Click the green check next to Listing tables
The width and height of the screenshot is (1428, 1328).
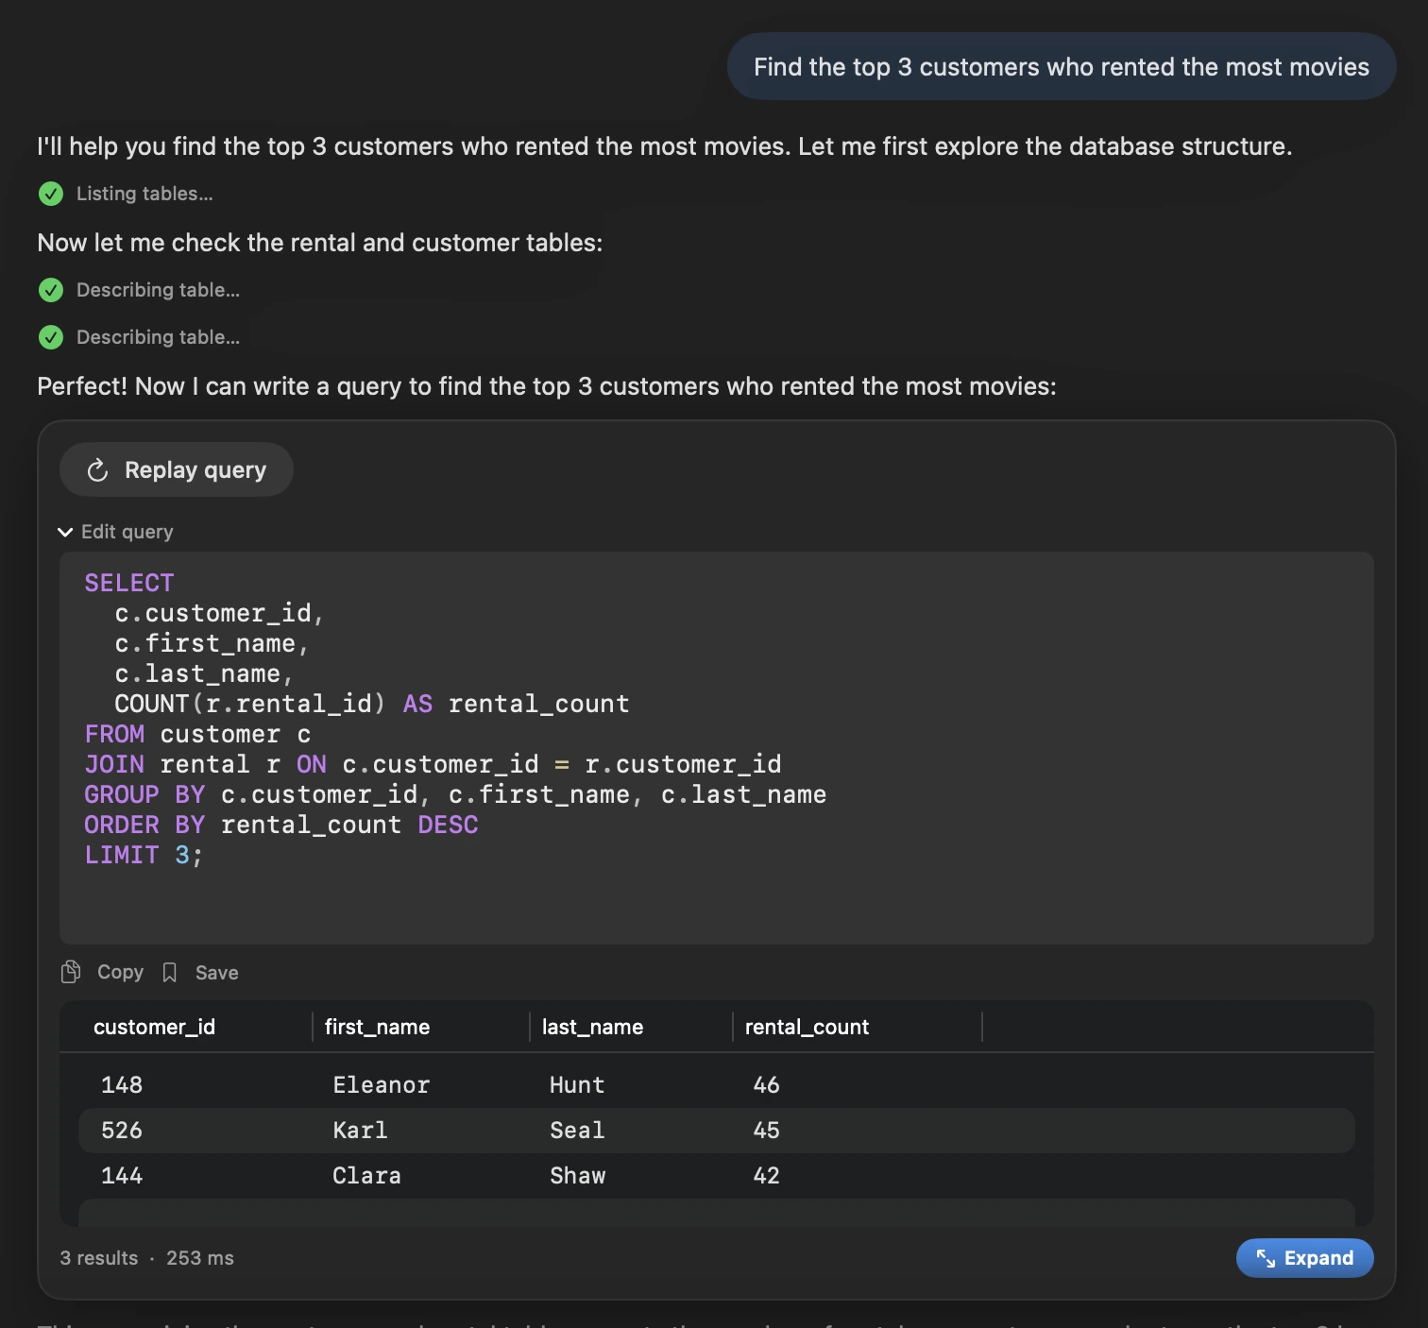(51, 194)
